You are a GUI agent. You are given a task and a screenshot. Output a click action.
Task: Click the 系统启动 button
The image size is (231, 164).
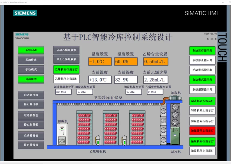(x=31, y=50)
